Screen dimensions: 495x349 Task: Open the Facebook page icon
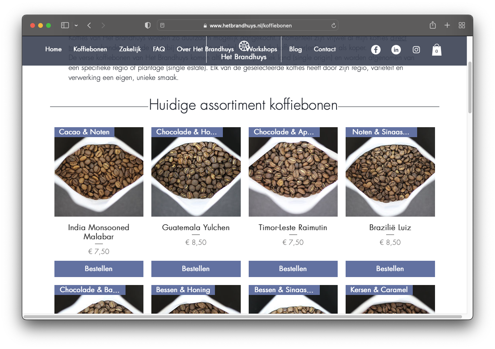pos(375,50)
